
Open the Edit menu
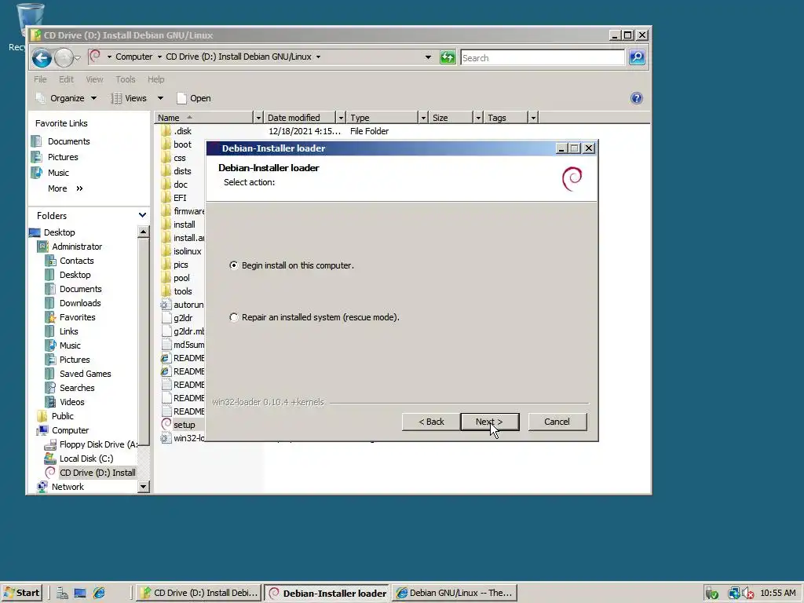point(66,79)
